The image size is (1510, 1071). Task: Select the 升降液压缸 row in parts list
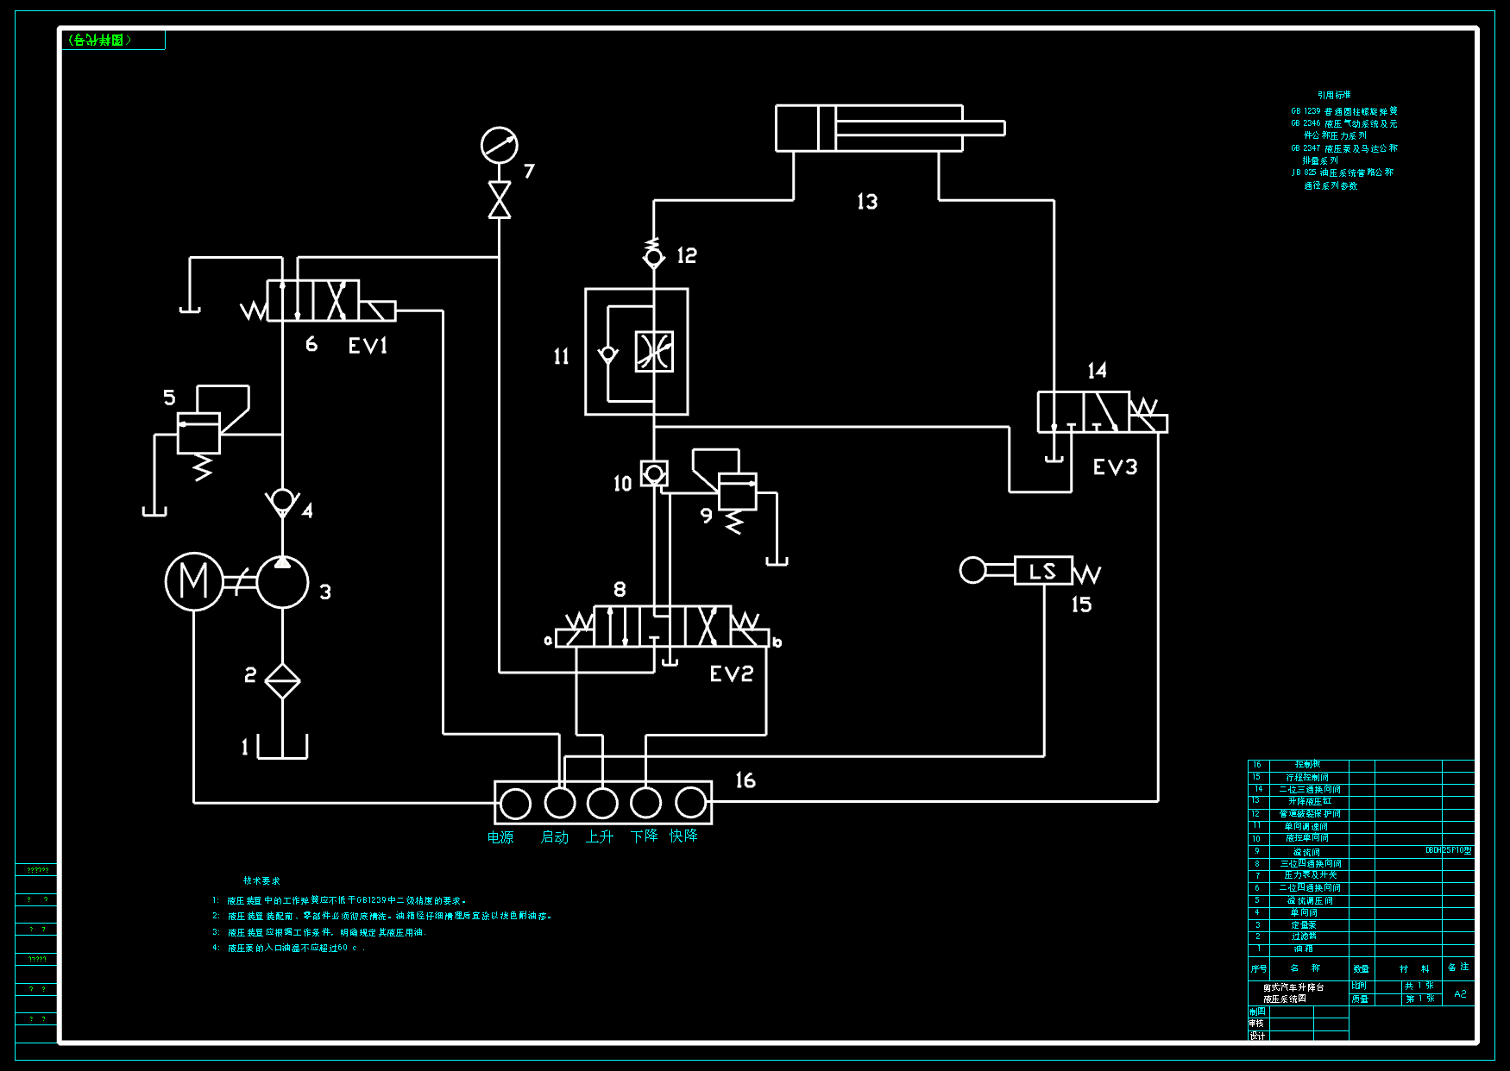click(1361, 801)
